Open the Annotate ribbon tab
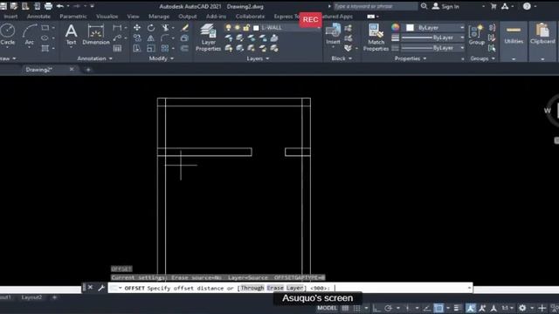The height and width of the screenshot is (314, 559). [x=38, y=17]
